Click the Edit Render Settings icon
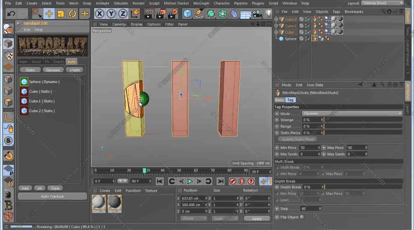Image resolution: width=414 pixels, height=230 pixels. (x=172, y=14)
